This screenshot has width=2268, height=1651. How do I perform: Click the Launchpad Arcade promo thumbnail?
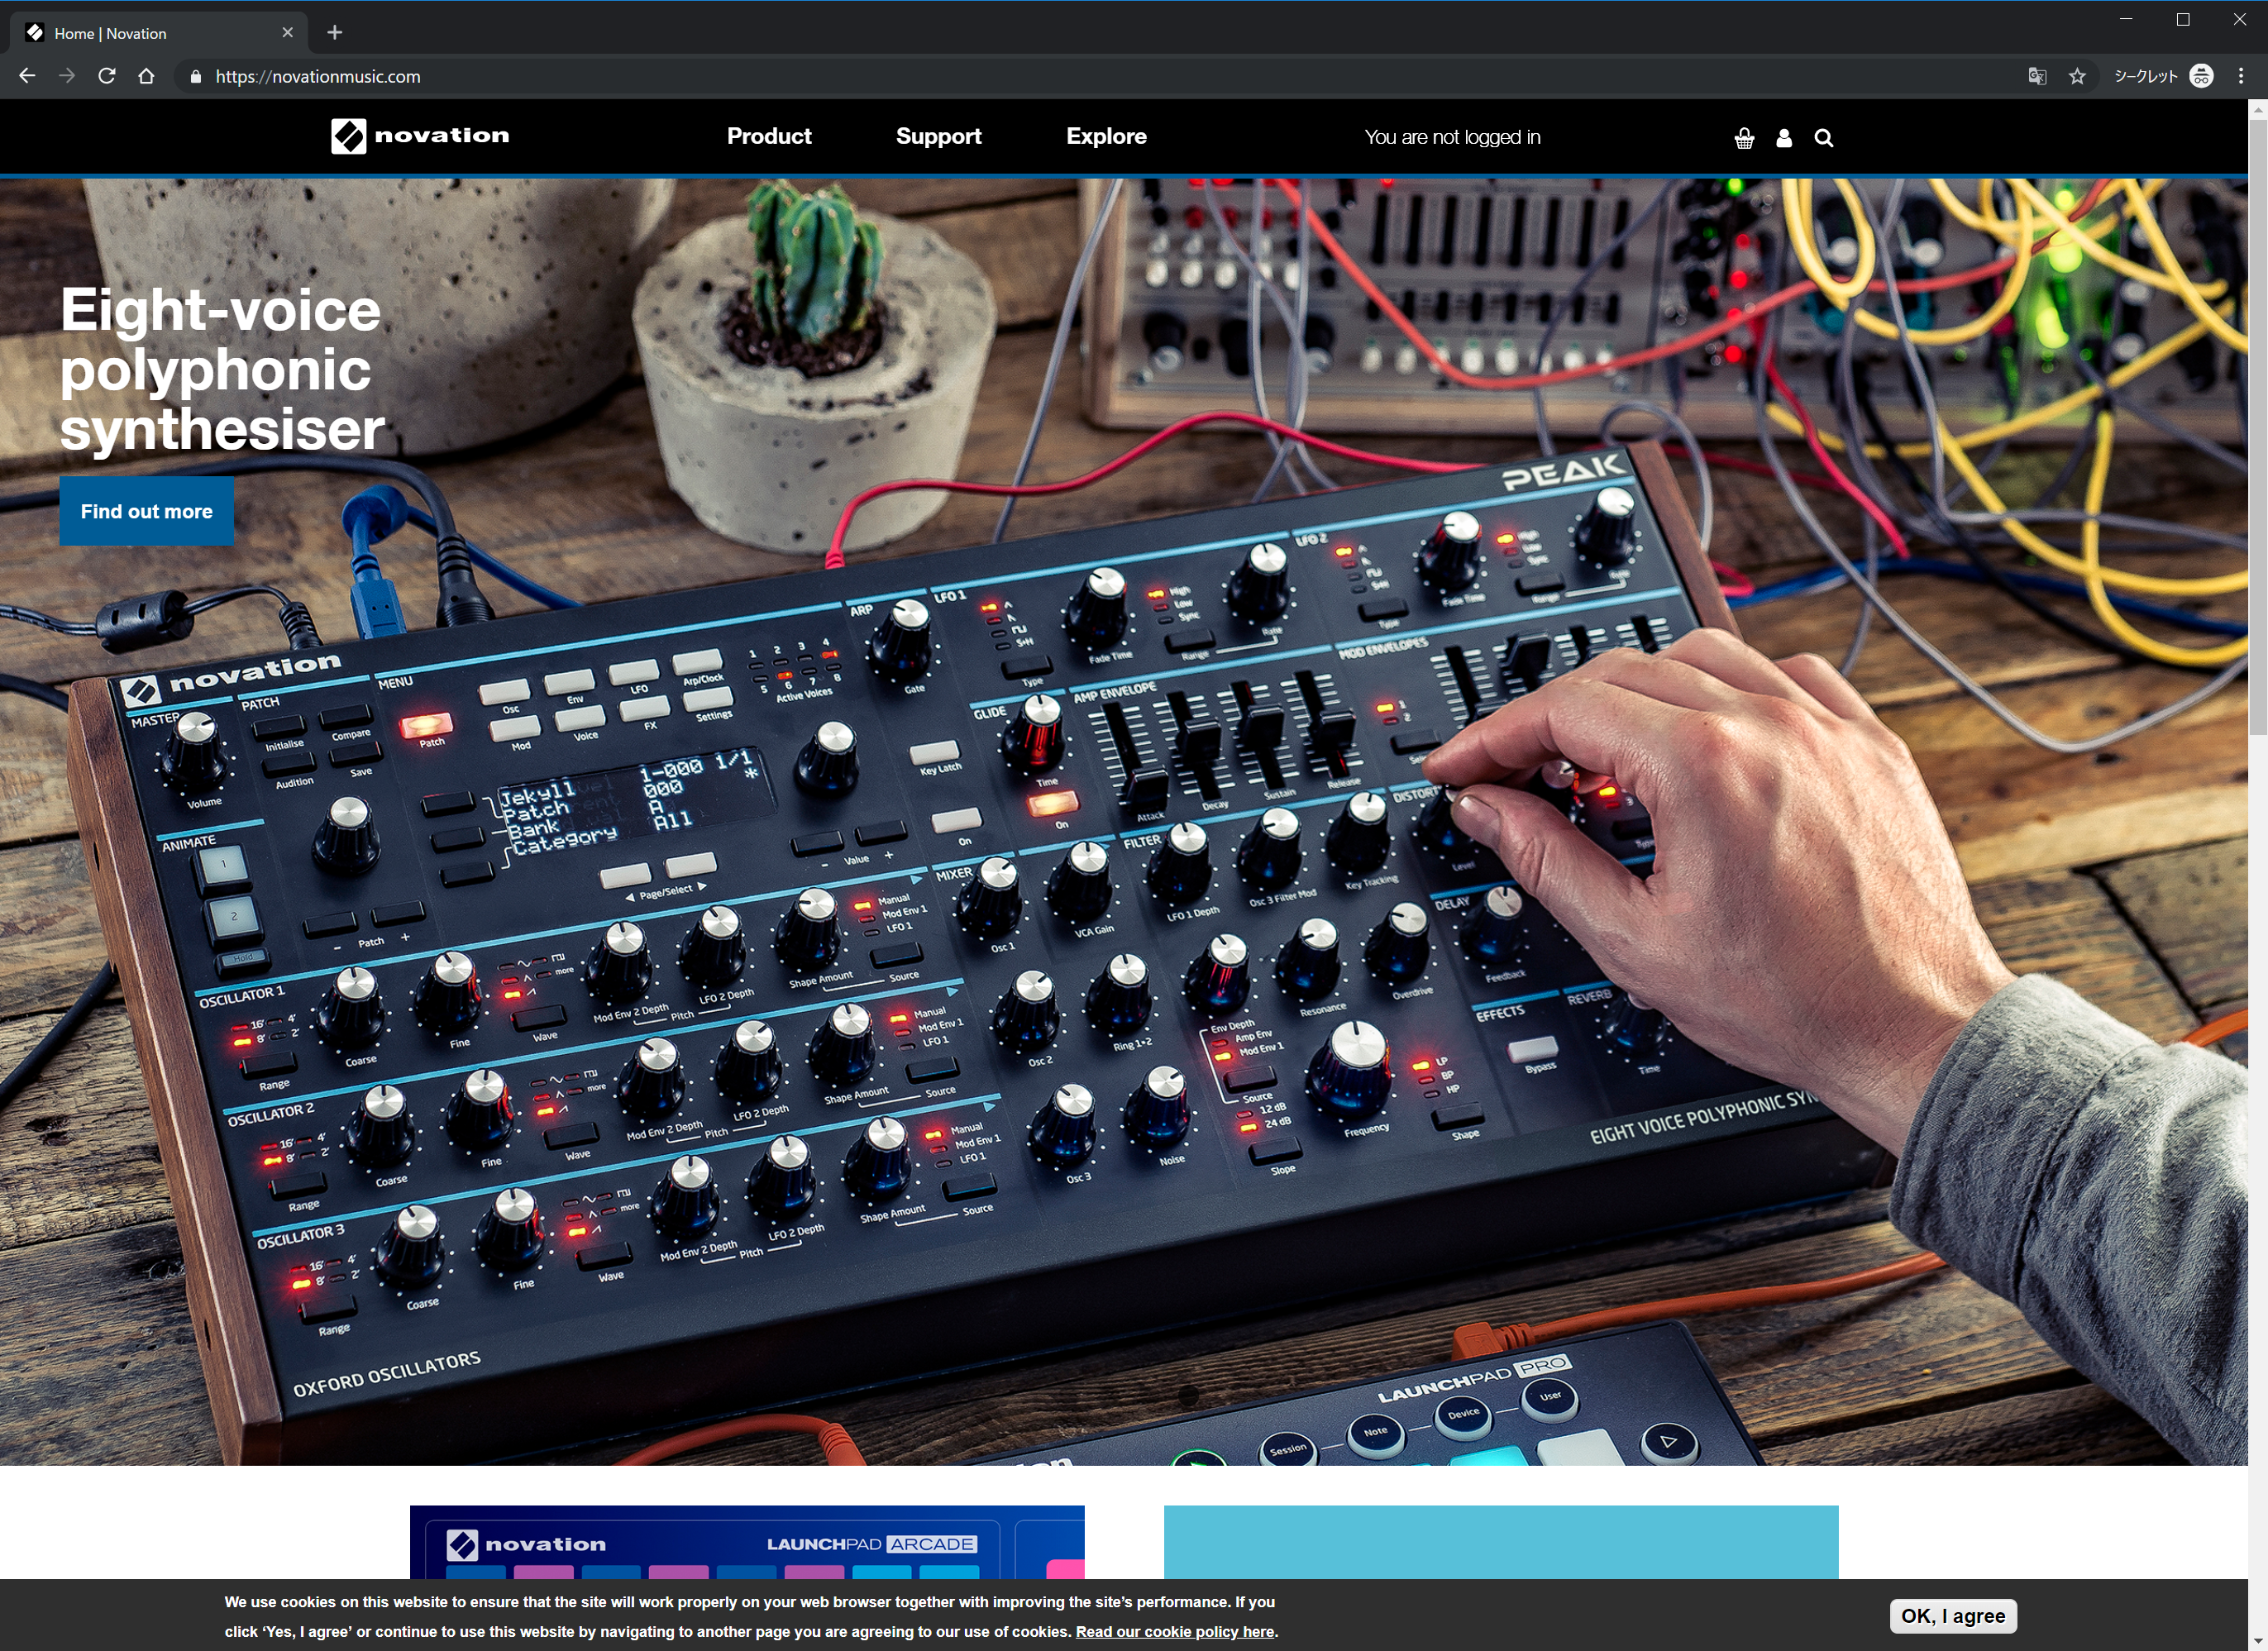point(747,1542)
